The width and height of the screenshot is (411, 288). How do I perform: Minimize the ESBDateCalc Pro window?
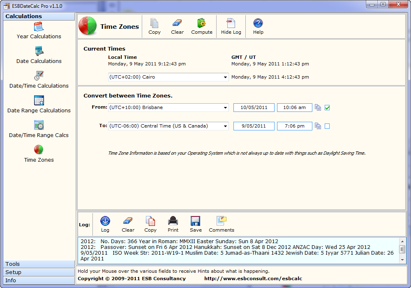[372, 5]
